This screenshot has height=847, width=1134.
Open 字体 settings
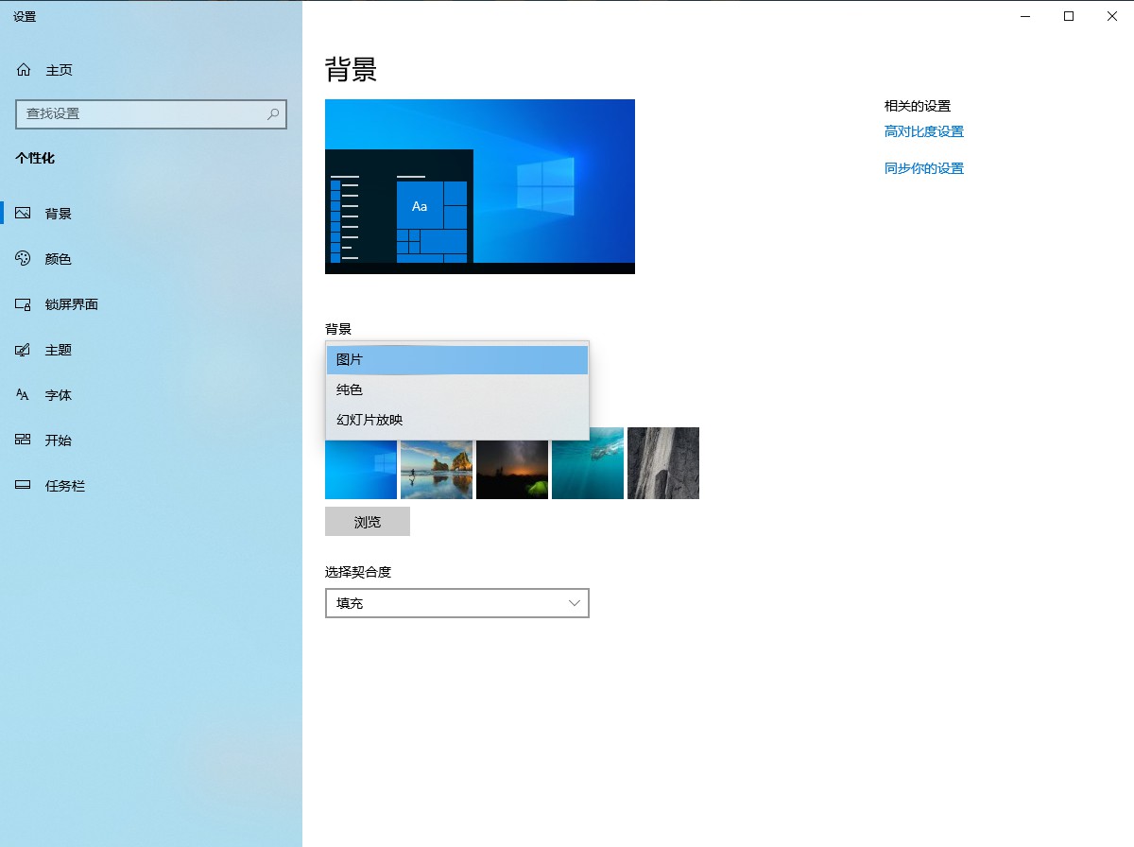click(58, 394)
